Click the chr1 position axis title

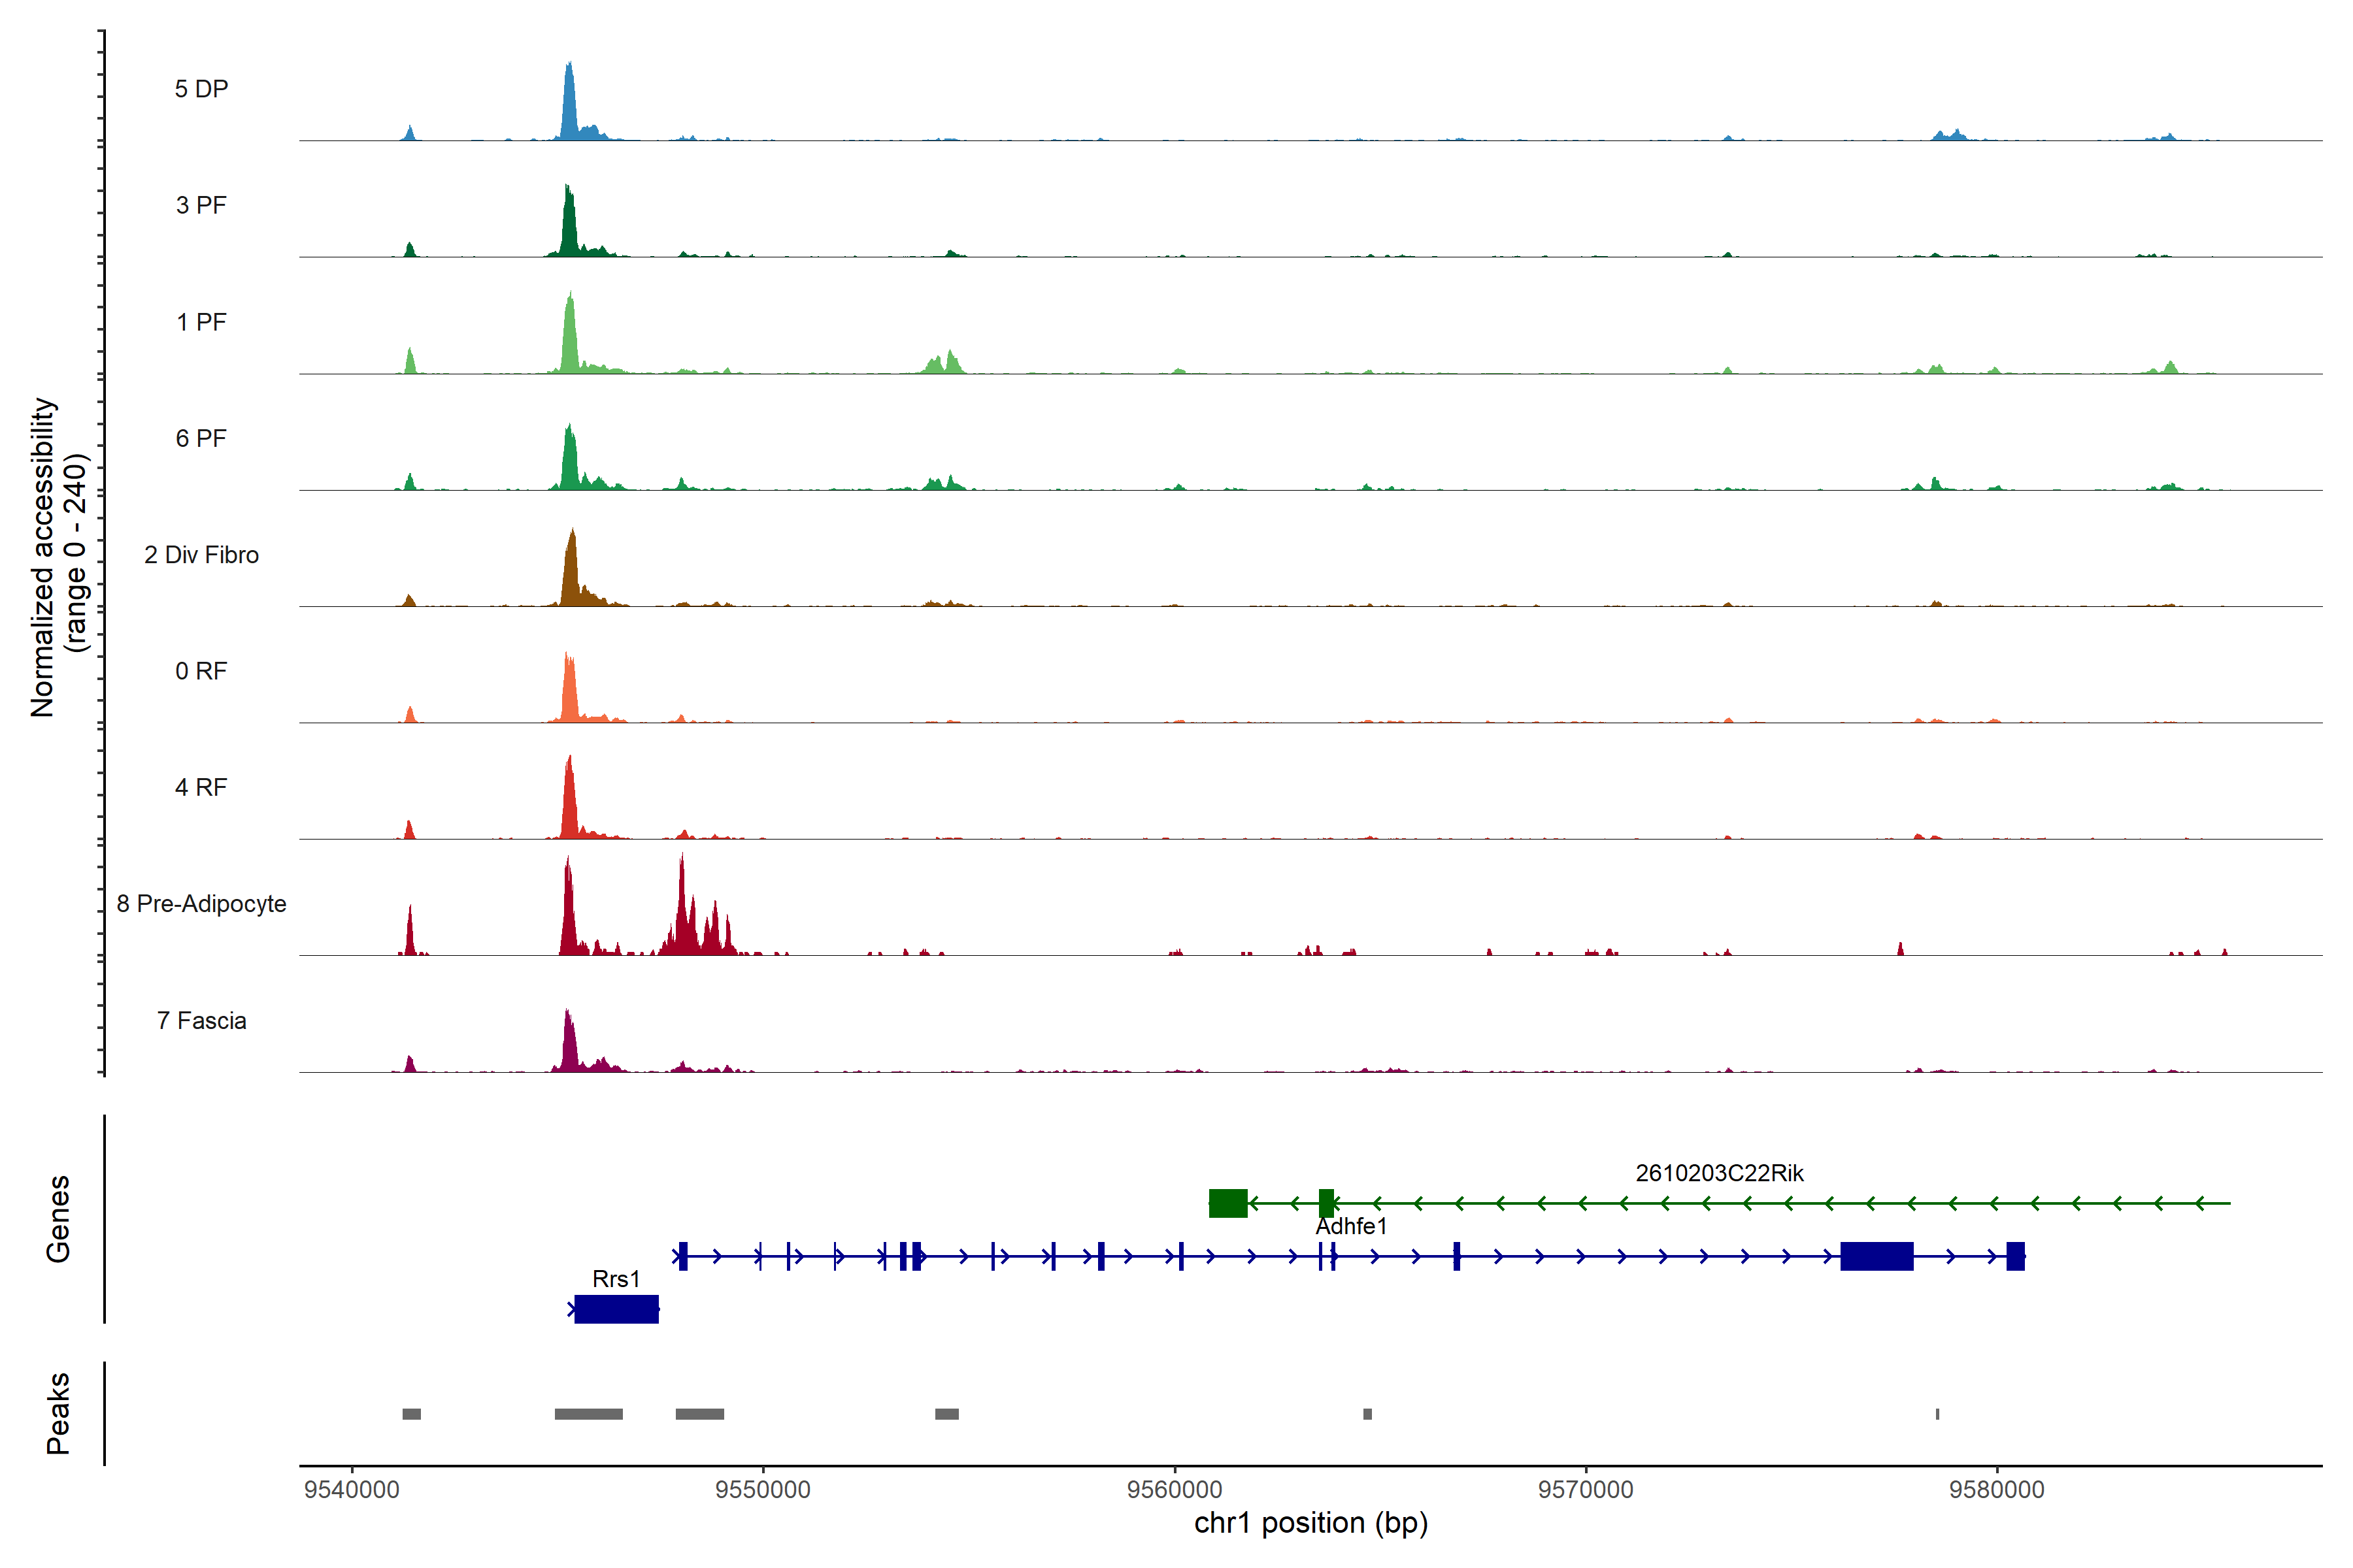[x=1310, y=1523]
